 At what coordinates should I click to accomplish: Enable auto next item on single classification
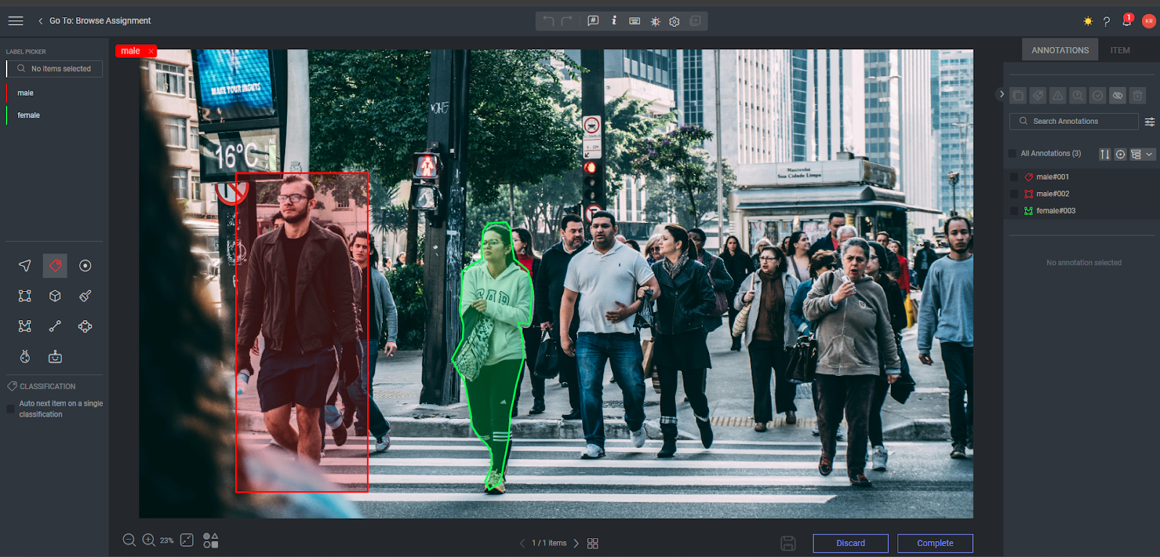11,409
